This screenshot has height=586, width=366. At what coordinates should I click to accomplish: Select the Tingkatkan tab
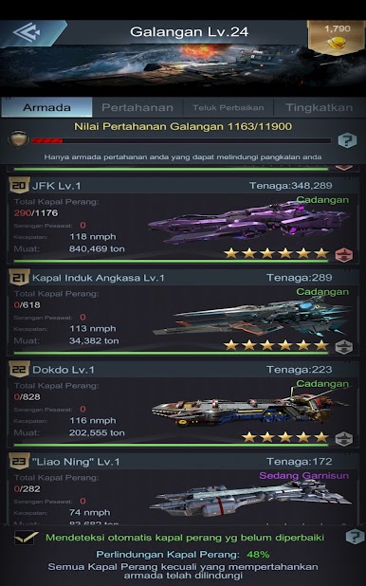[320, 108]
